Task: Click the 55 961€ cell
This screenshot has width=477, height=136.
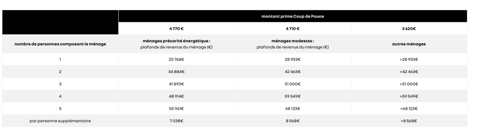Action: (x=176, y=109)
